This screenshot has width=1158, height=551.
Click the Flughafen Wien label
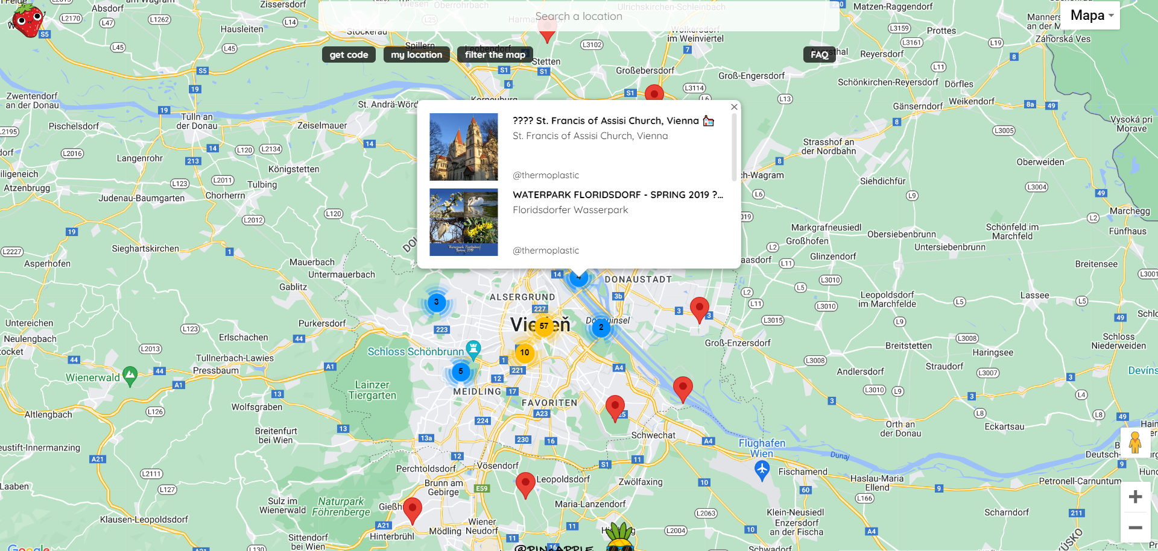tap(762, 448)
